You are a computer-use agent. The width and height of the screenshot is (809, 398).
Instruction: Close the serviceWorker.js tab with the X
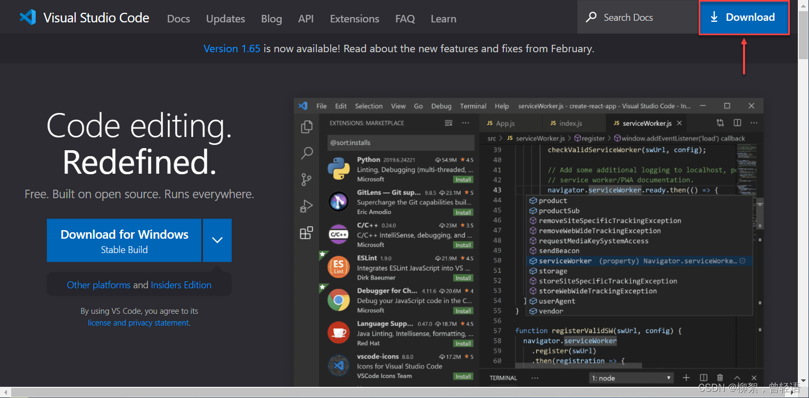pyautogui.click(x=679, y=123)
